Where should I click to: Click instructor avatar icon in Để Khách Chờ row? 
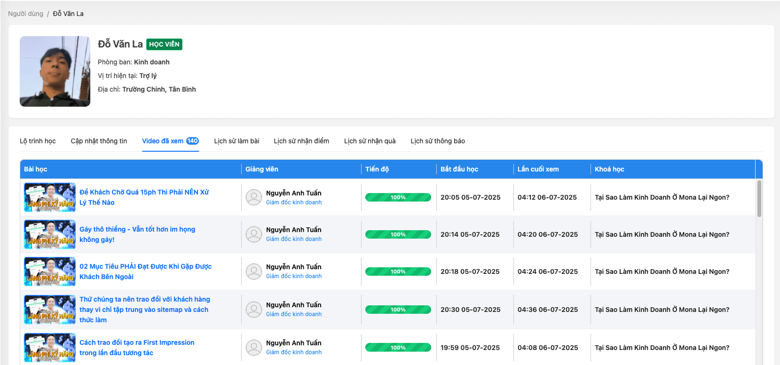[254, 197]
